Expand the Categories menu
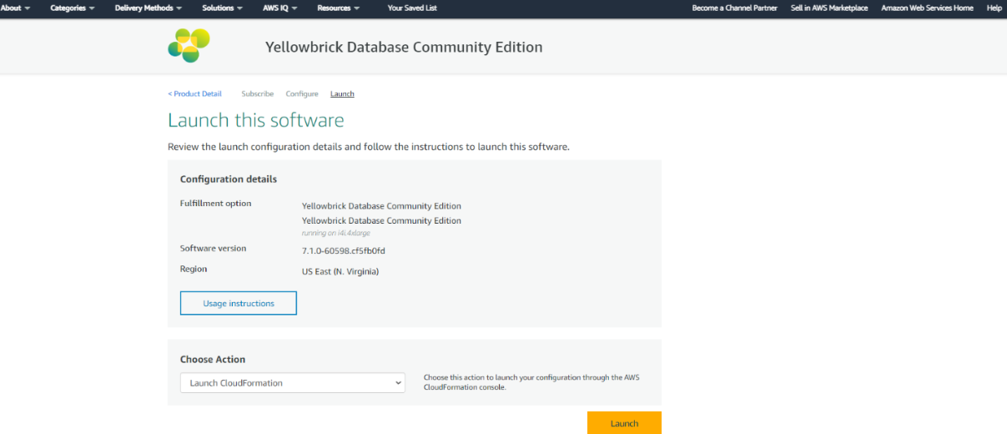1007x434 pixels. 72,8
